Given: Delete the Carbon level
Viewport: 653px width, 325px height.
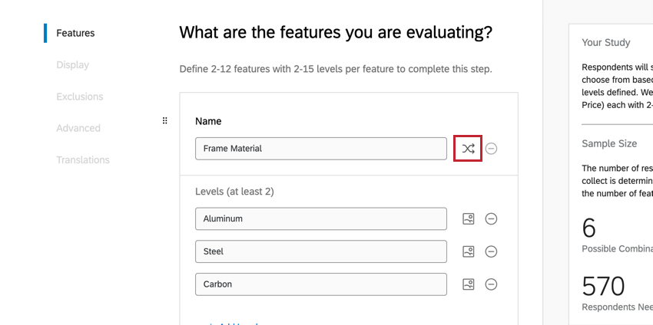Looking at the screenshot, I should [x=492, y=284].
